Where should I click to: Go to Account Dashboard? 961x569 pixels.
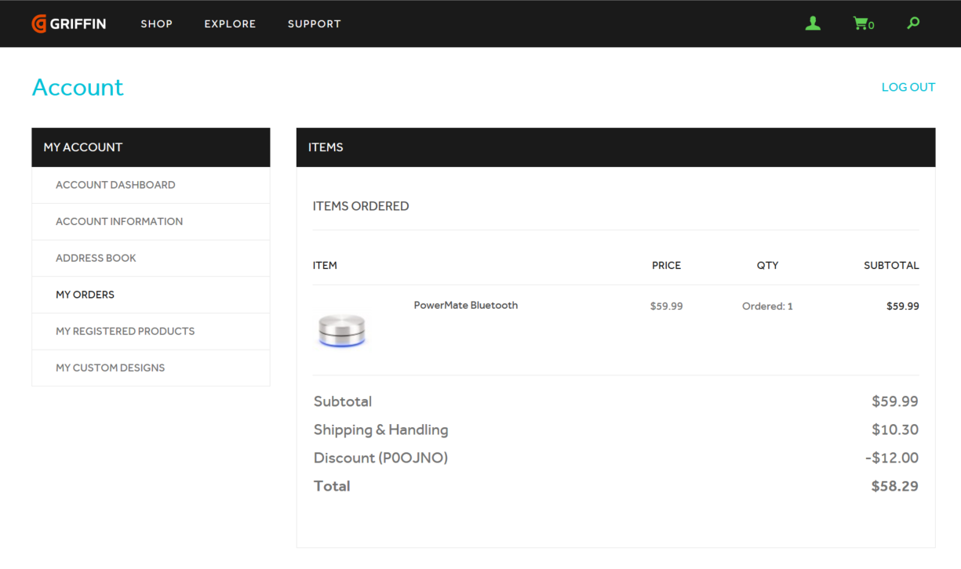tap(151, 185)
